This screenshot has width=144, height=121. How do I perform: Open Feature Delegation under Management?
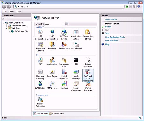pyautogui.click(x=40, y=102)
